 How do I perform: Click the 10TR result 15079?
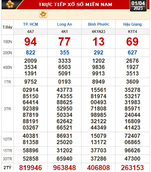point(99,136)
